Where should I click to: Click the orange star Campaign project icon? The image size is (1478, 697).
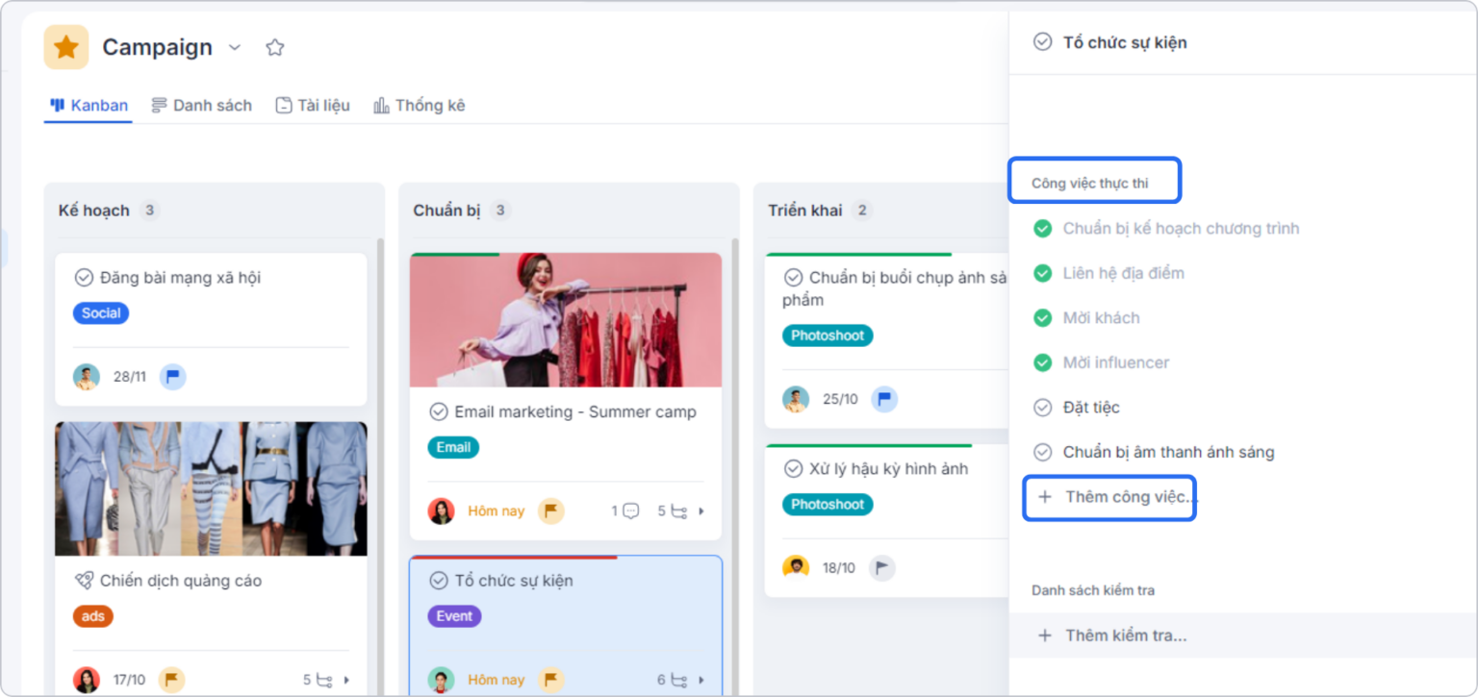coord(66,47)
